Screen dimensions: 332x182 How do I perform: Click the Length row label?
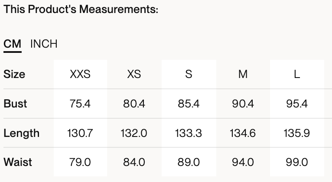click(x=21, y=133)
